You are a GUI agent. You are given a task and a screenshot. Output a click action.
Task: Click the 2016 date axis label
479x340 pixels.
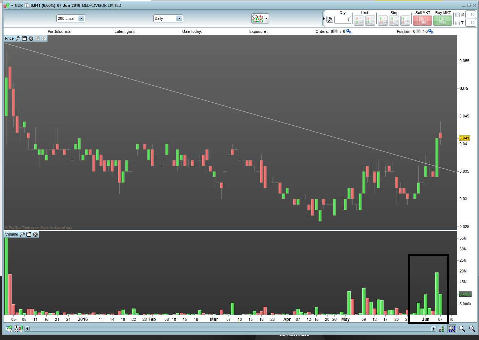click(83, 319)
